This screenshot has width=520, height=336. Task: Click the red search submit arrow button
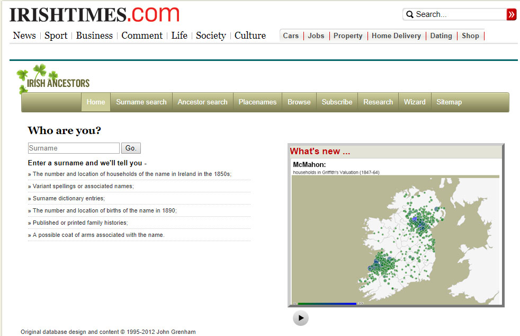[512, 14]
